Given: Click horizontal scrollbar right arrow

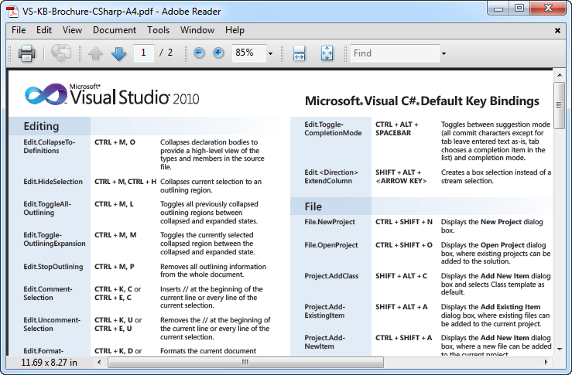Looking at the screenshot, I should click(546, 363).
